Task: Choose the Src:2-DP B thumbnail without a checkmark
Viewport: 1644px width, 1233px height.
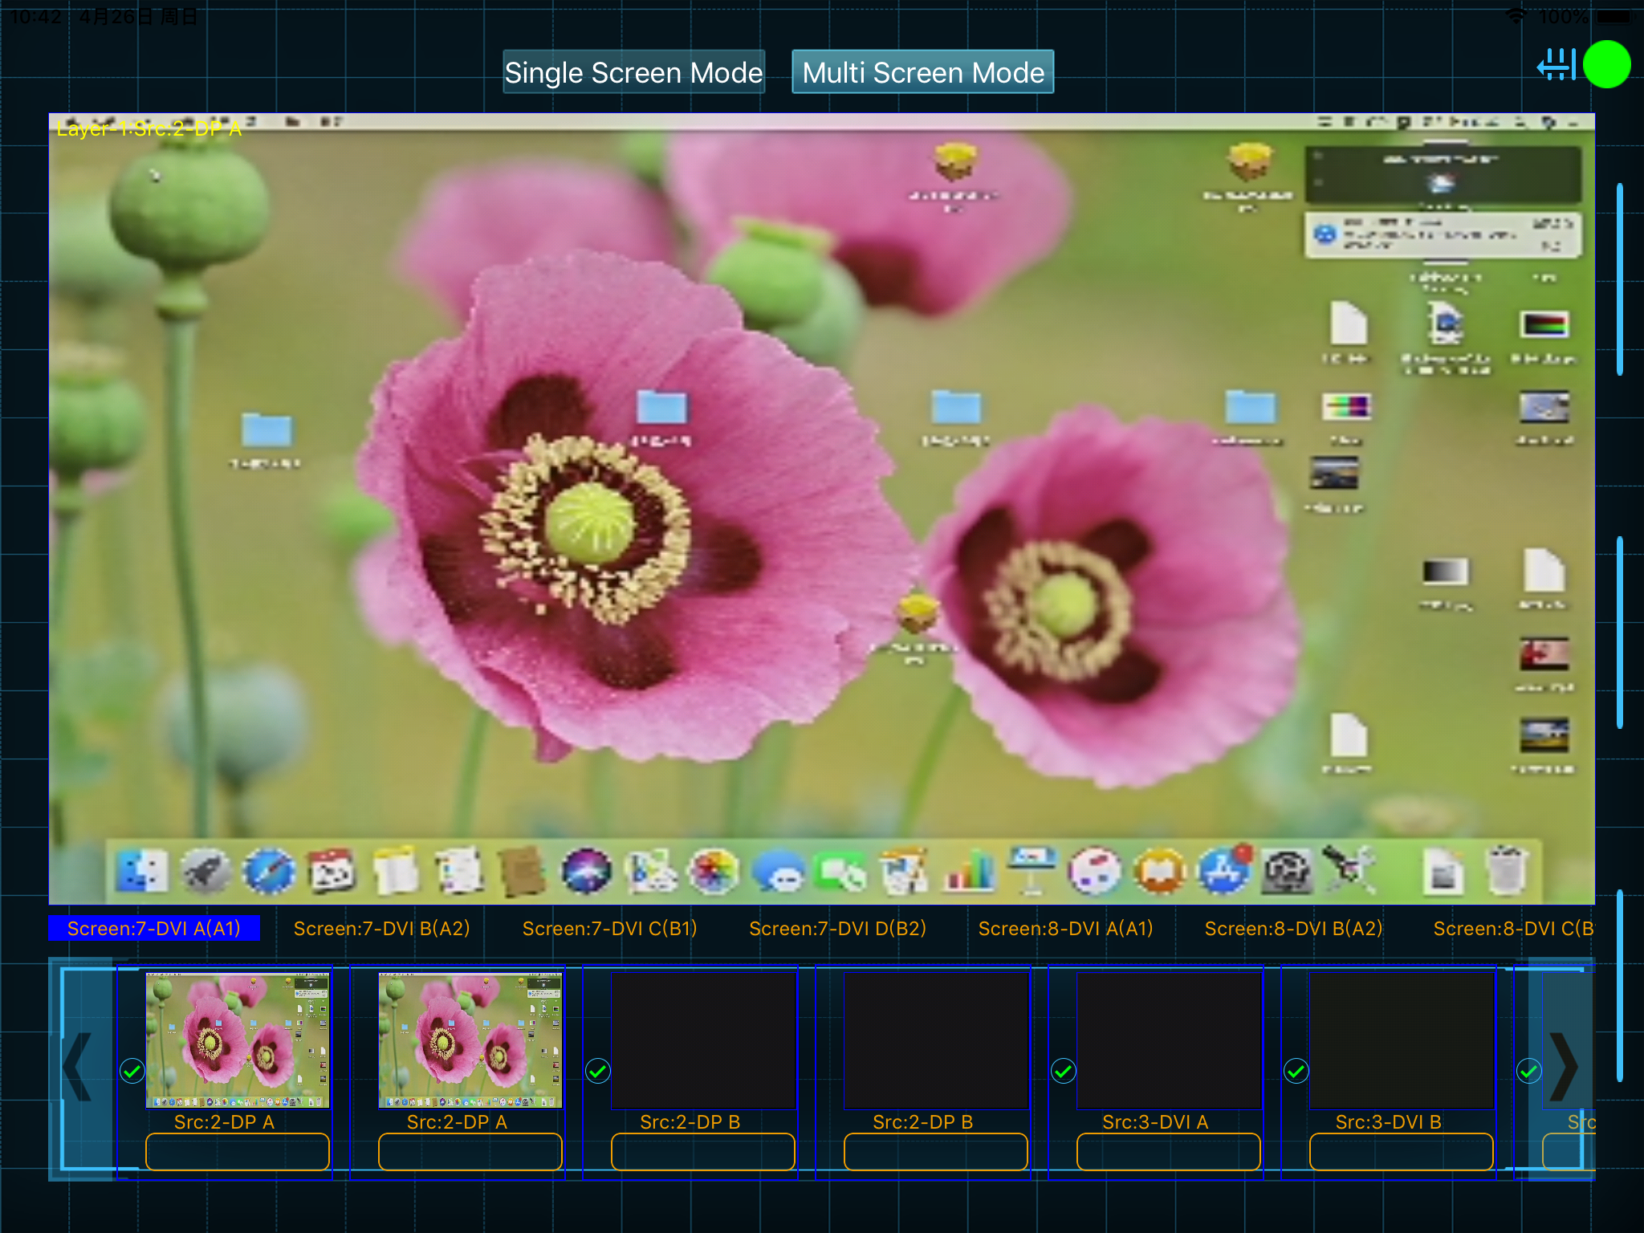Action: (x=936, y=1040)
